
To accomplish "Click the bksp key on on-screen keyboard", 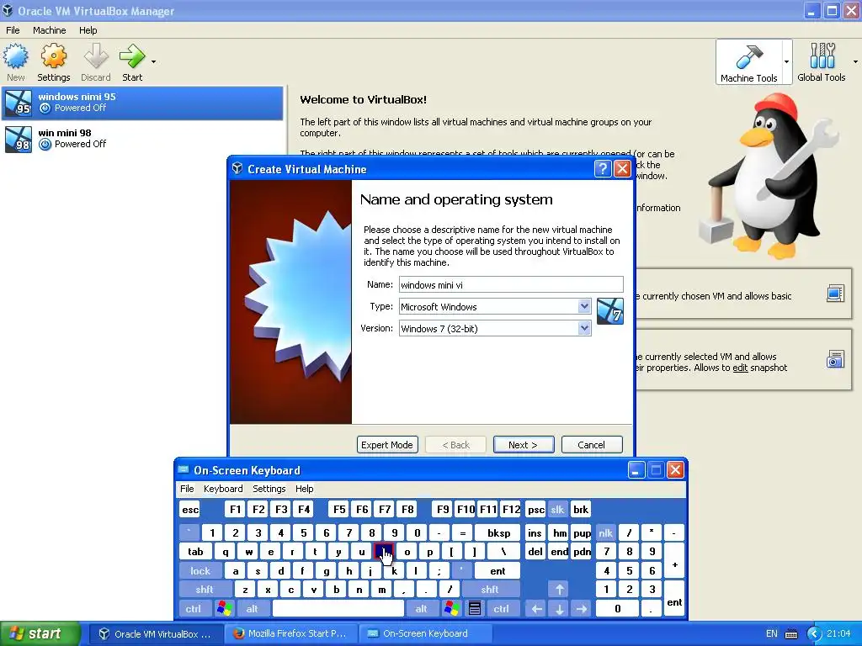I will point(498,532).
